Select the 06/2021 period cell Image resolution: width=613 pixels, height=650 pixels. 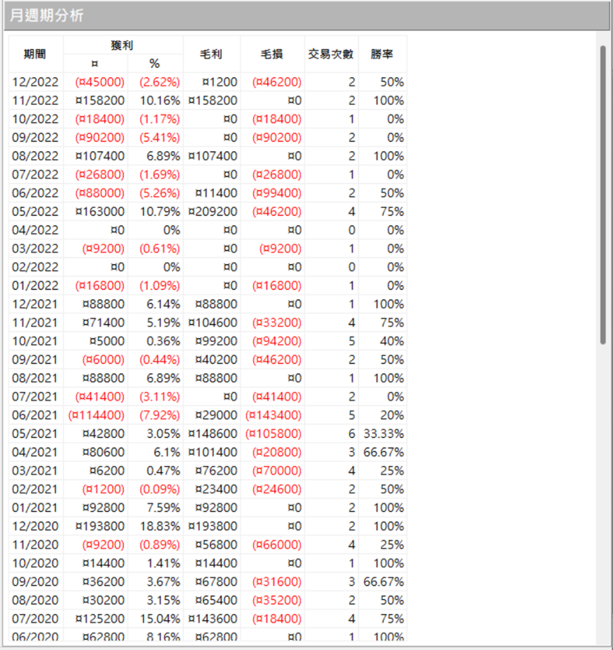36,415
